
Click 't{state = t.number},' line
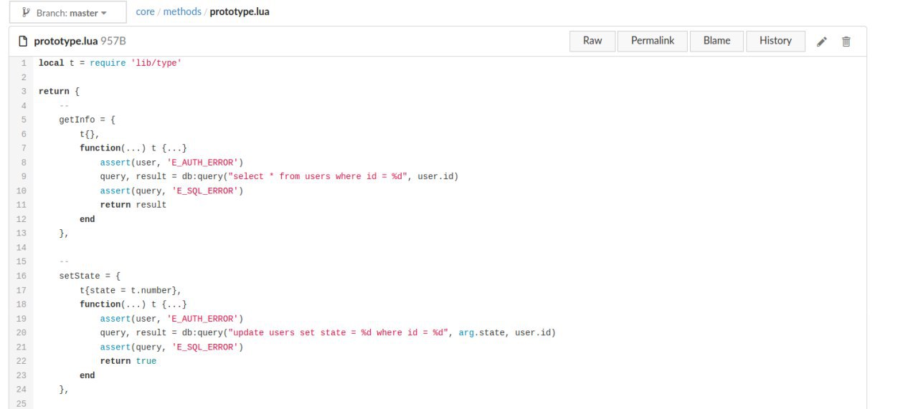(x=131, y=290)
